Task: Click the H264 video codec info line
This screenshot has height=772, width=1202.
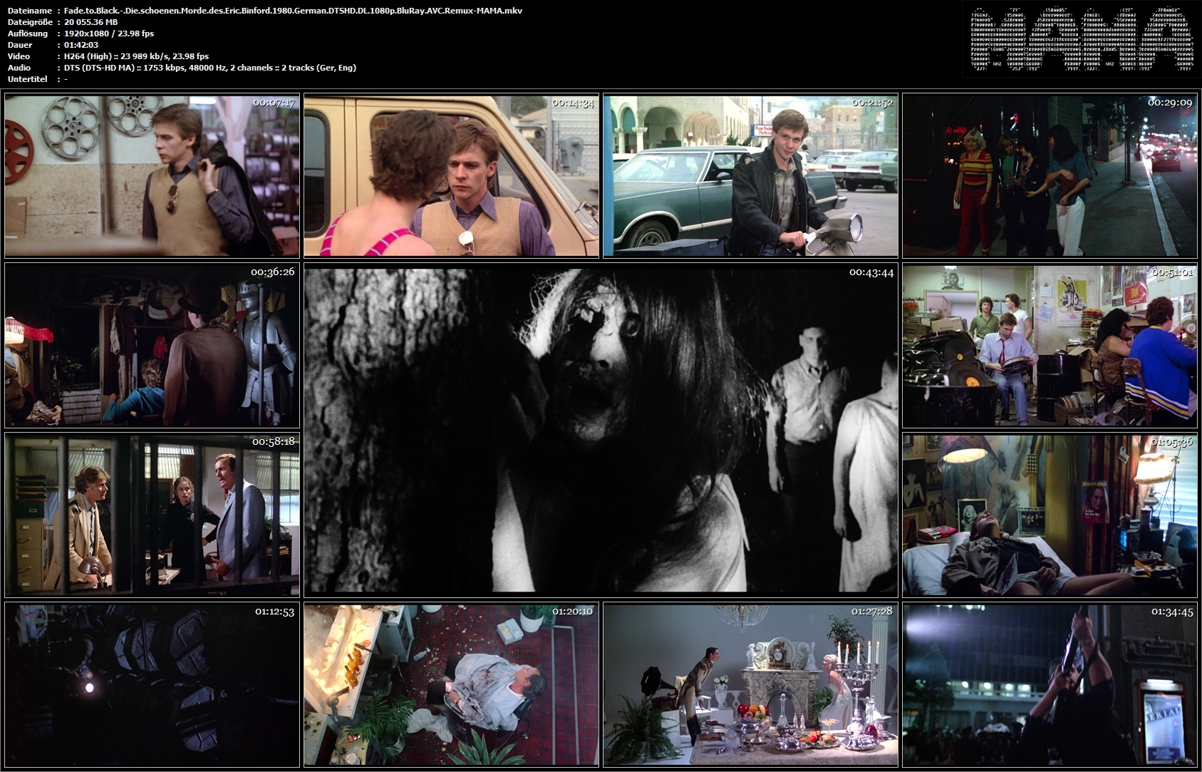Action: [136, 56]
